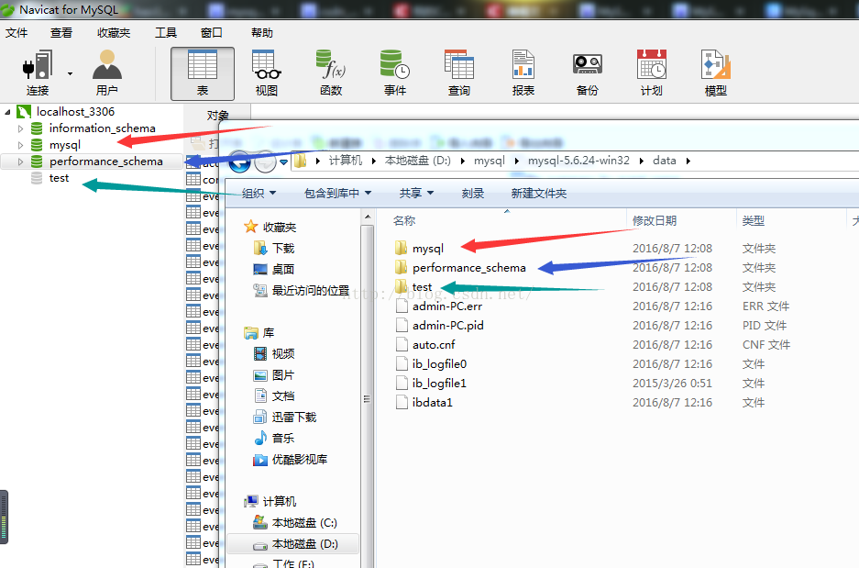Switch to the Objects (对象) tab
This screenshot has height=568, width=859.
pos(217,114)
